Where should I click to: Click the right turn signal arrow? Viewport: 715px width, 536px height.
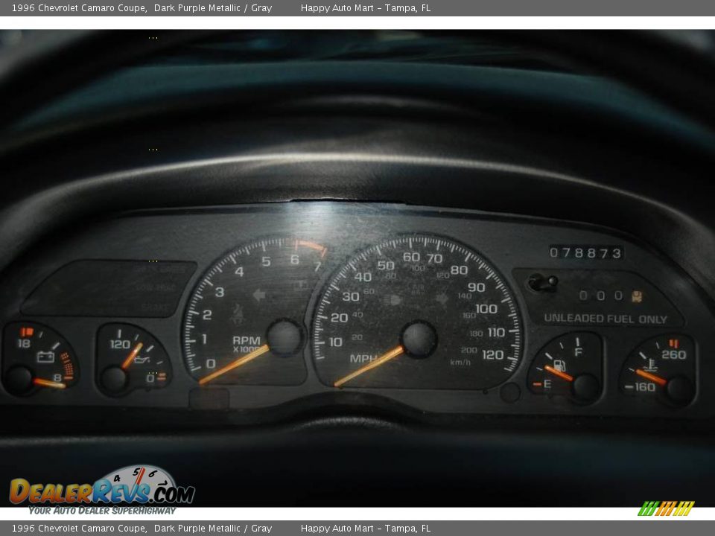442,299
